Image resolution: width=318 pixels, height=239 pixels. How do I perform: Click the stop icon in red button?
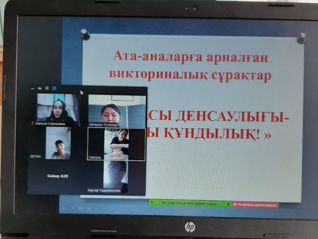pos(235,204)
